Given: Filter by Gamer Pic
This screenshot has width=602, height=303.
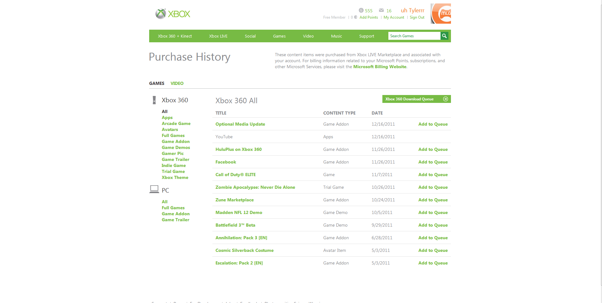Looking at the screenshot, I should 173,153.
